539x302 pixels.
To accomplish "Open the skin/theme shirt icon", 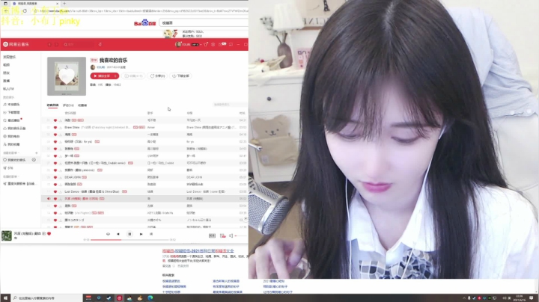I will point(206,44).
